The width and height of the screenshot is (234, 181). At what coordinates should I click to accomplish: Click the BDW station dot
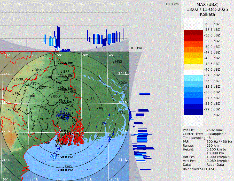pos(52,97)
